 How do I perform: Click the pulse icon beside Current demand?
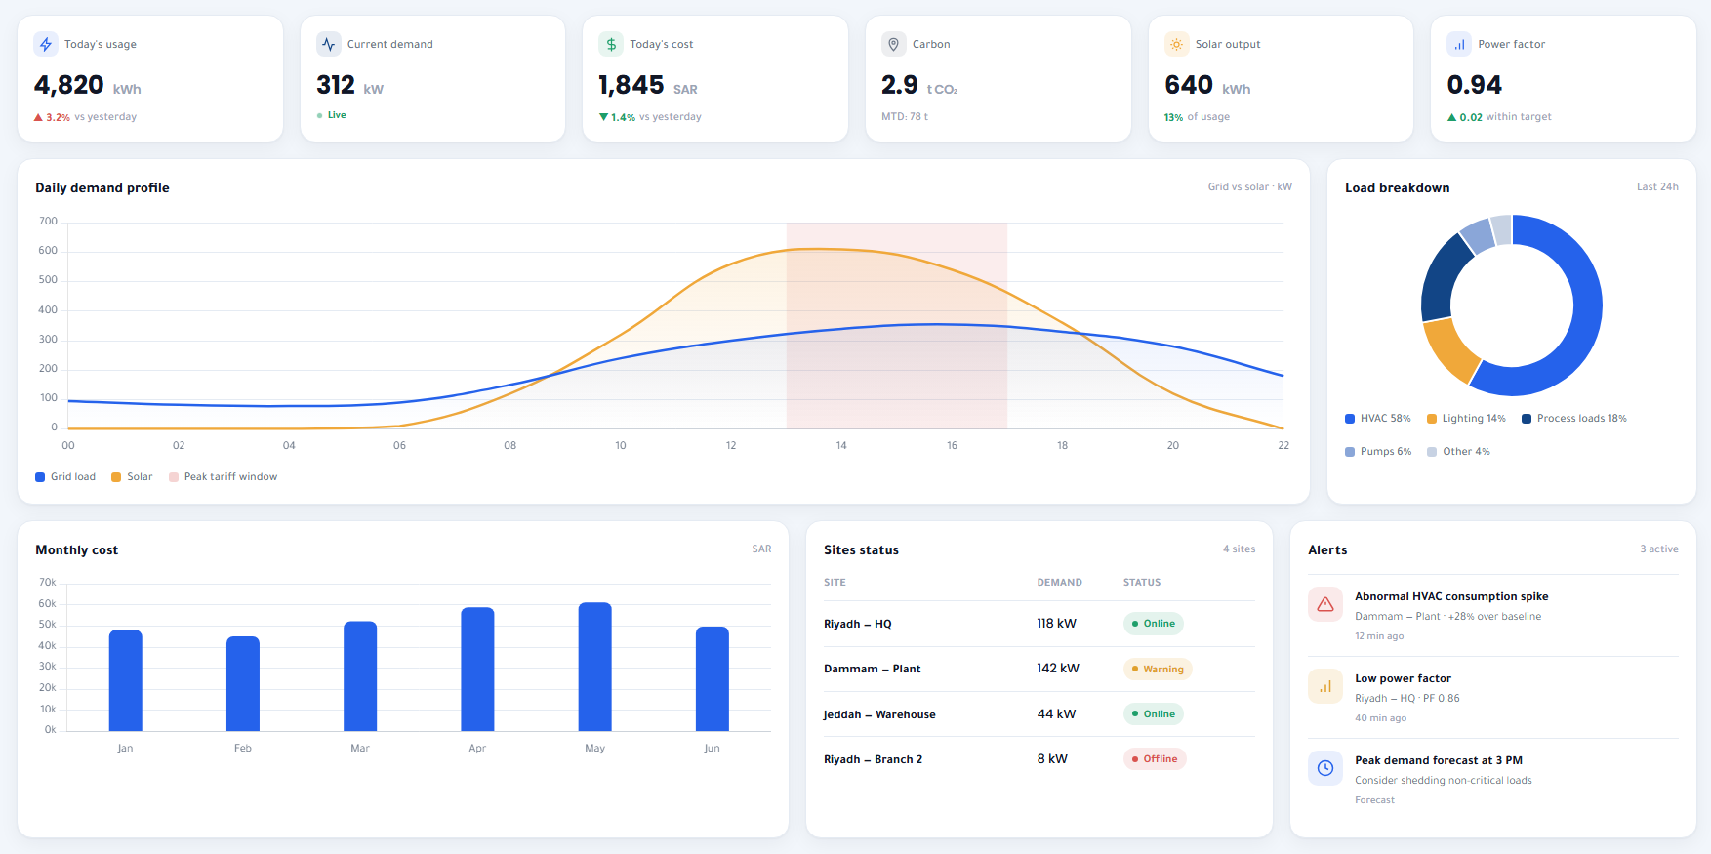click(x=329, y=44)
